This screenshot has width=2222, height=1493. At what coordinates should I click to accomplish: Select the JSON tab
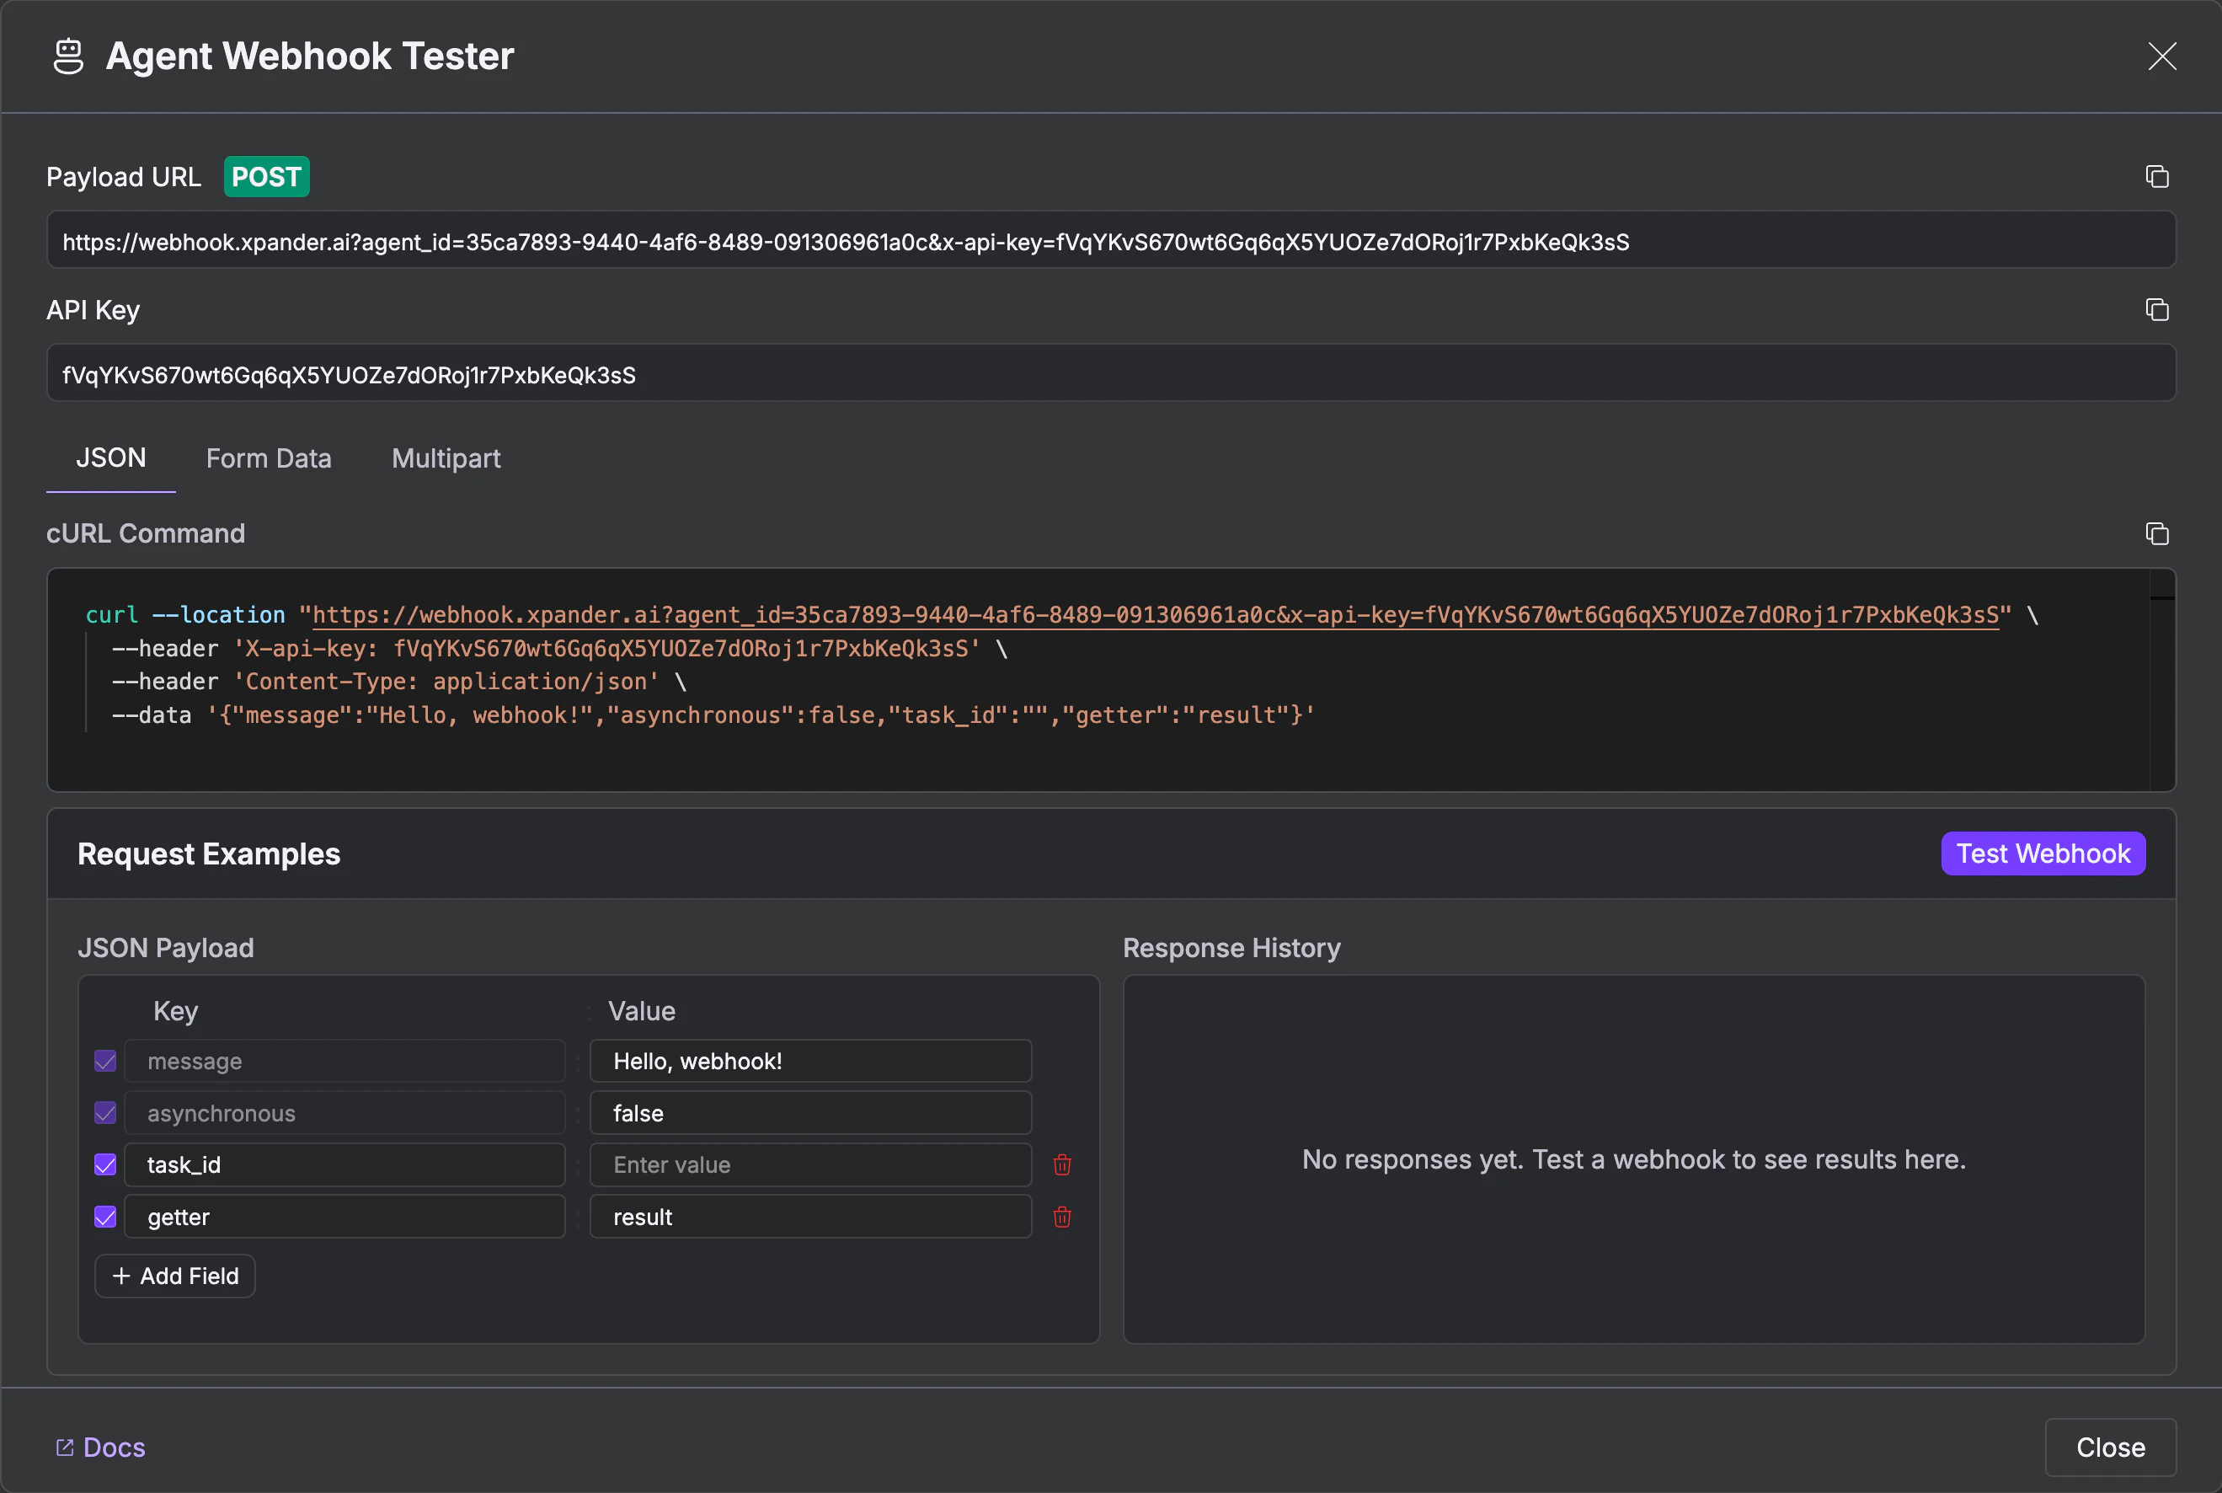[110, 458]
